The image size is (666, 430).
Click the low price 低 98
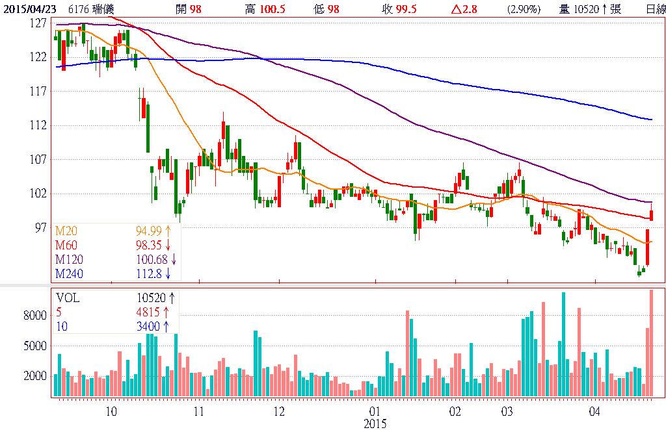[326, 9]
